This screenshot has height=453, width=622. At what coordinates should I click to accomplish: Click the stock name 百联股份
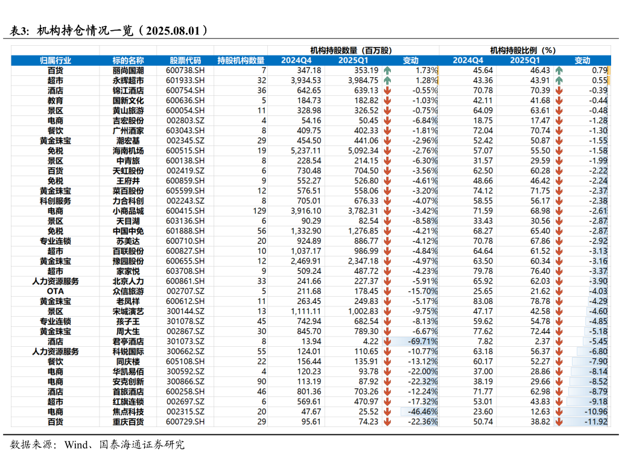(x=128, y=251)
